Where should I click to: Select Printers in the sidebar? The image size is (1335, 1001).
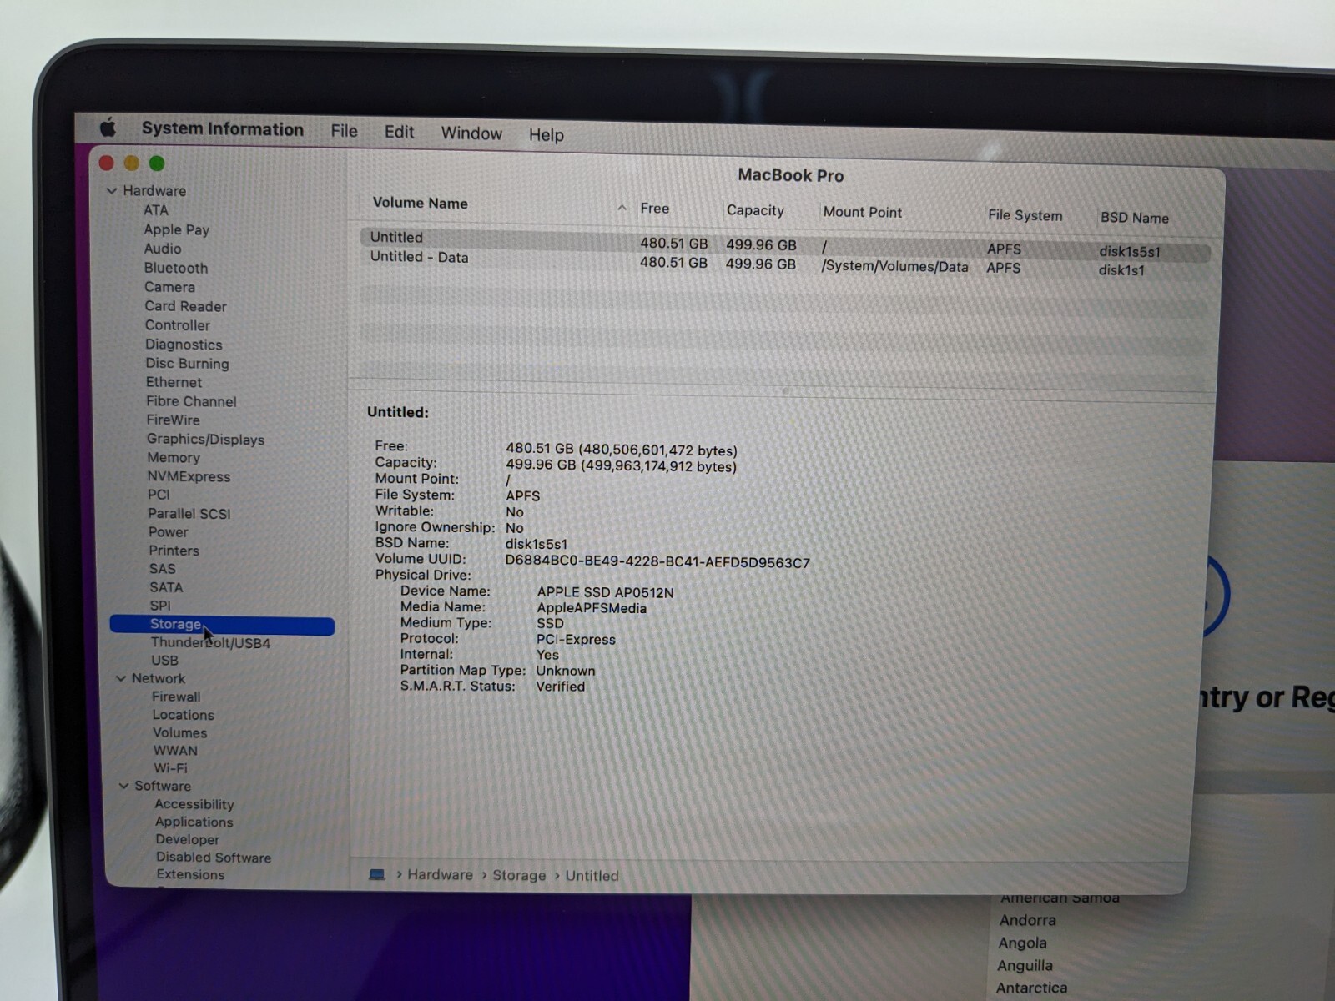(x=174, y=551)
